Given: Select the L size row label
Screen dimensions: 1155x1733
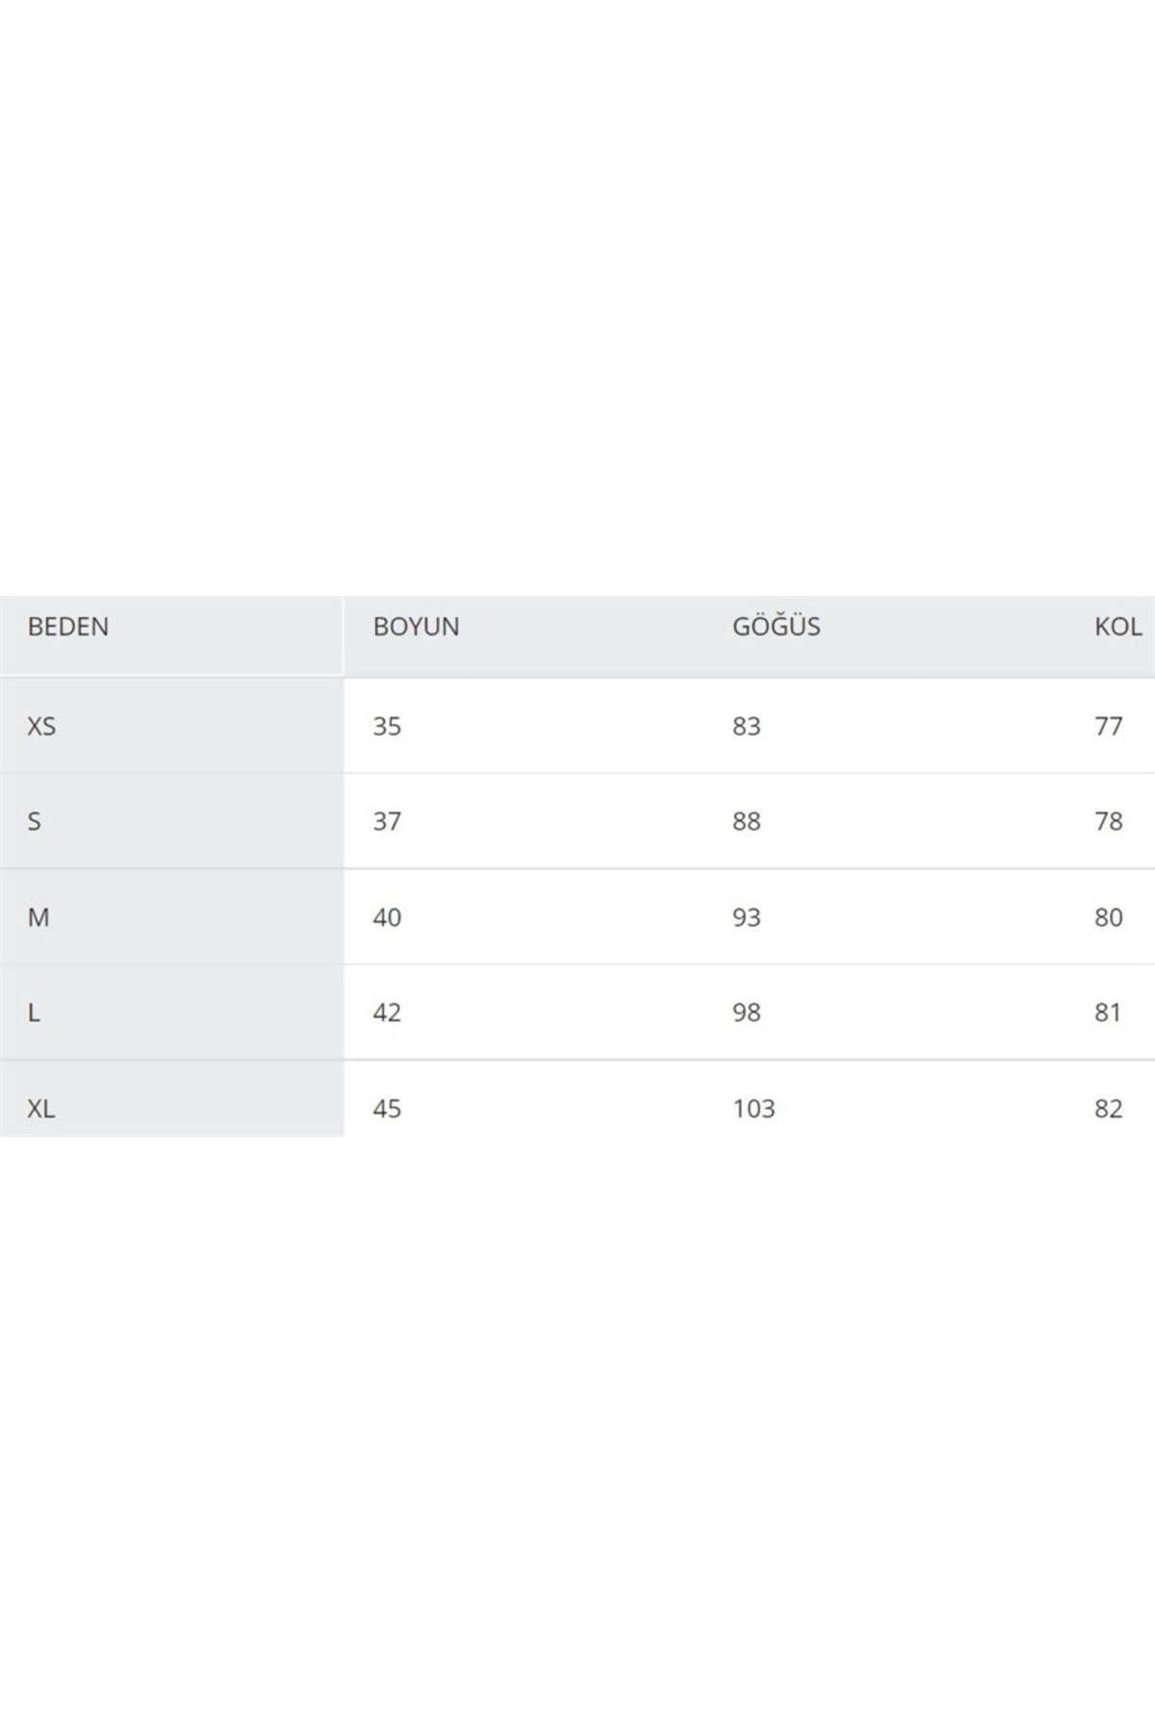Looking at the screenshot, I should pyautogui.click(x=35, y=1013).
